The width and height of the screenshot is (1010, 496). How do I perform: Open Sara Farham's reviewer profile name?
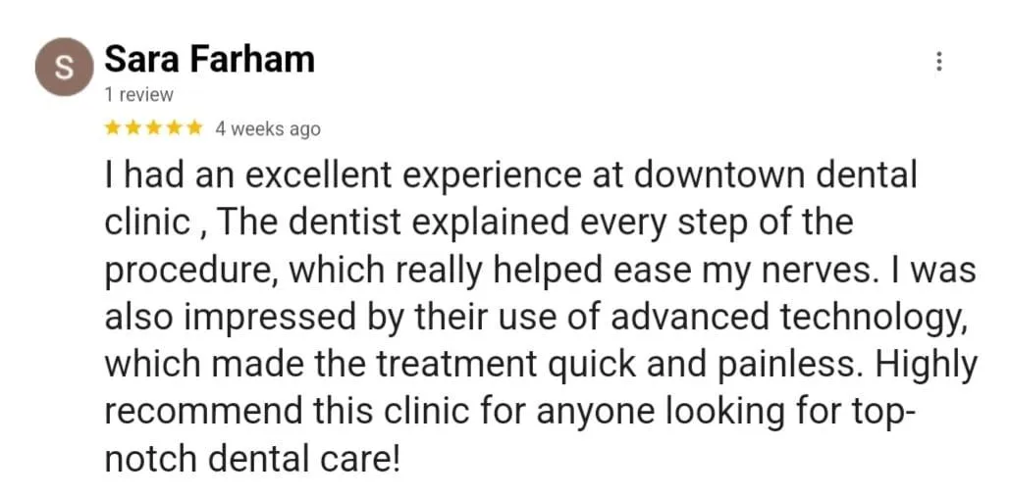click(209, 60)
